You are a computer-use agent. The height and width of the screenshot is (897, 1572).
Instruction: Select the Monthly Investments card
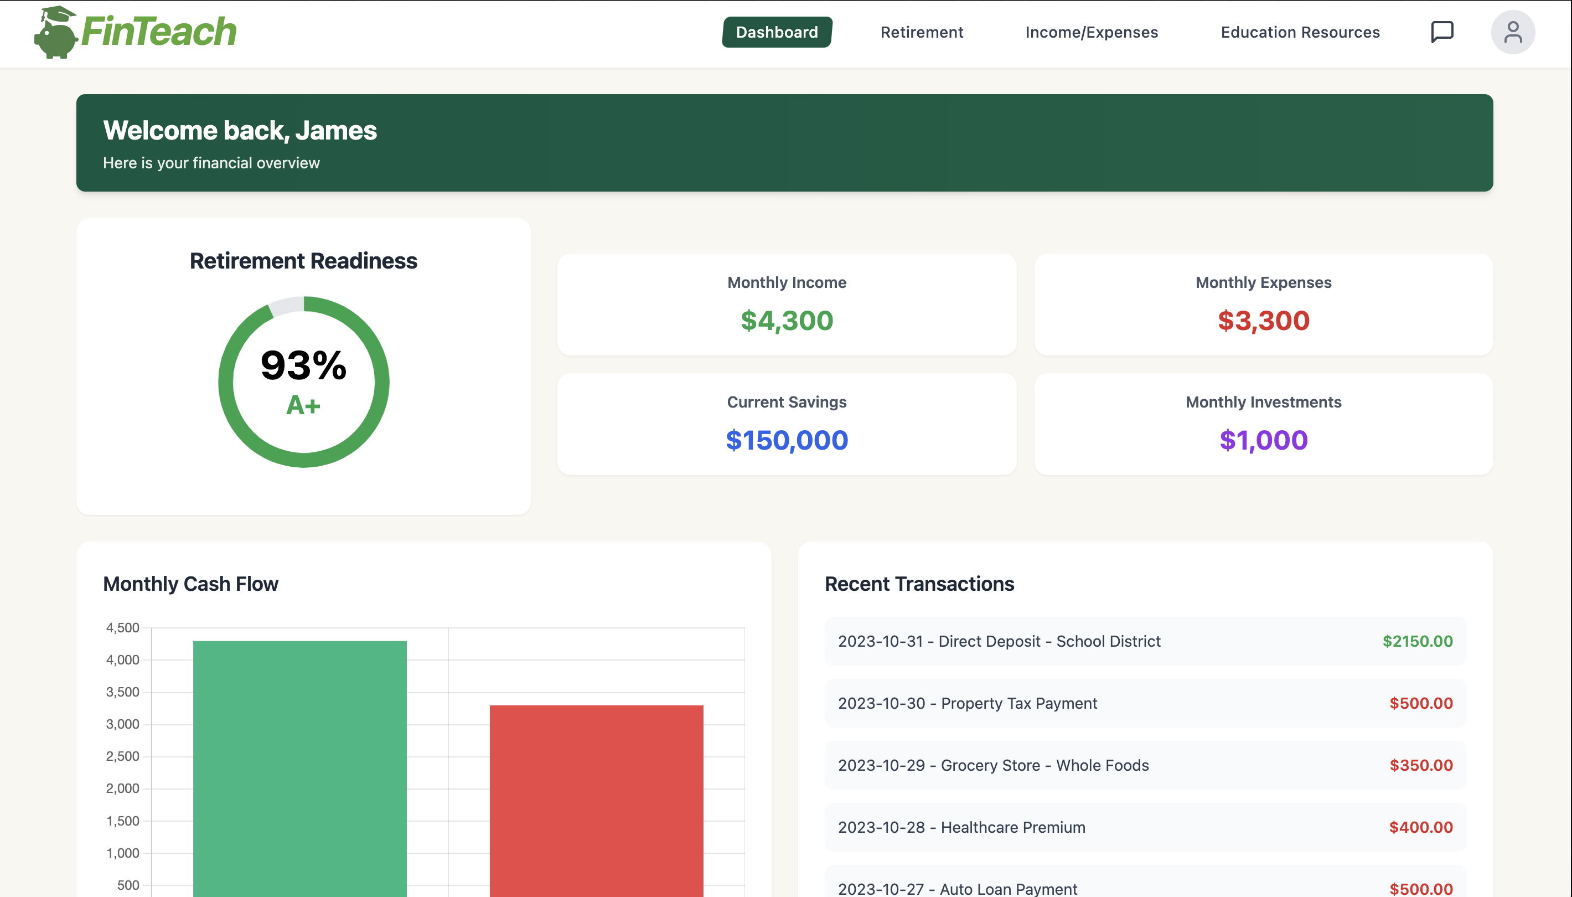coord(1263,424)
